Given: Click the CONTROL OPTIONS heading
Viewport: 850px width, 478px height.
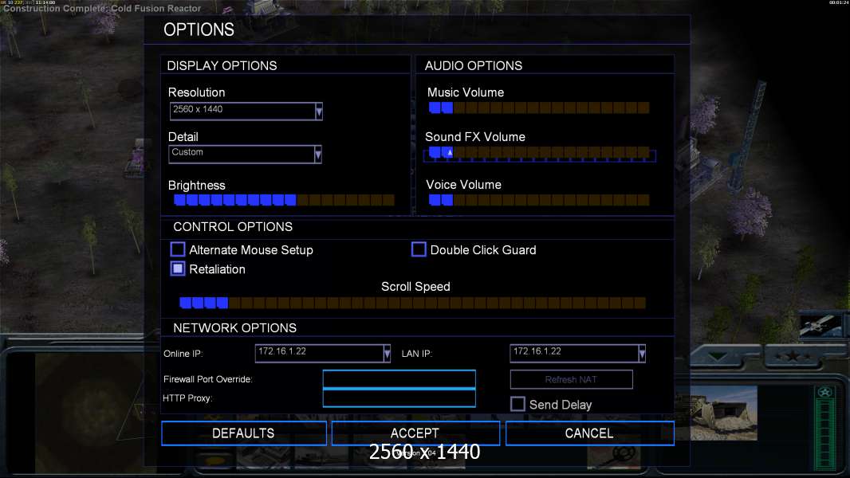Looking at the screenshot, I should tap(233, 227).
